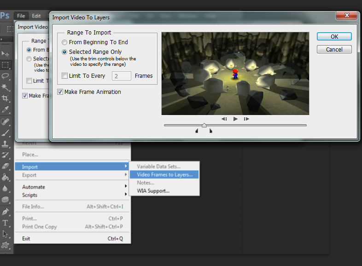Select the Move tool
This screenshot has width=362, height=266.
pos(5,54)
